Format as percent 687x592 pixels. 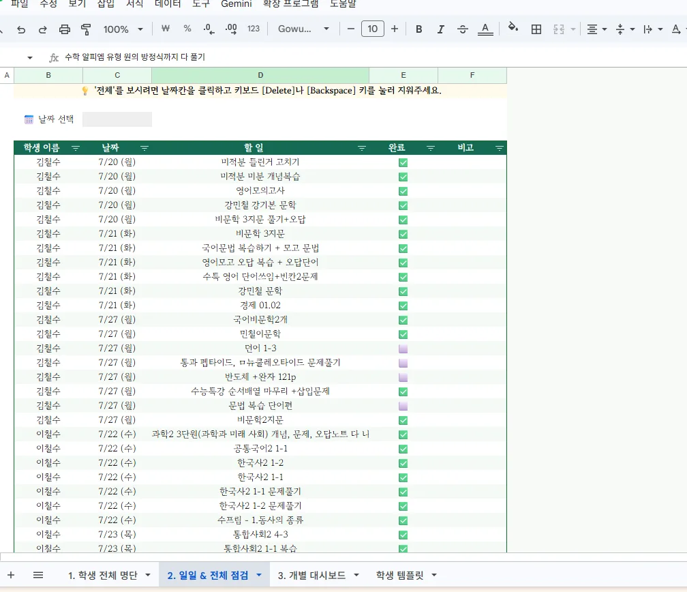click(187, 29)
